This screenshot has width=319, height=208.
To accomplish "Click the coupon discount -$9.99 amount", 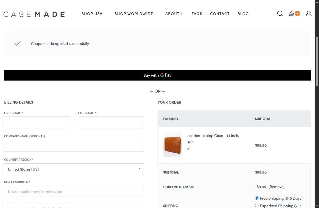I will pyautogui.click(x=260, y=187).
